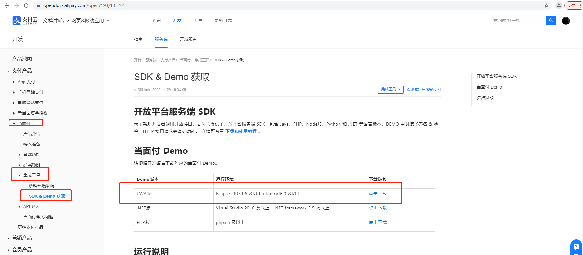Open 产品介绍 in the sidebar

[x=32, y=134]
